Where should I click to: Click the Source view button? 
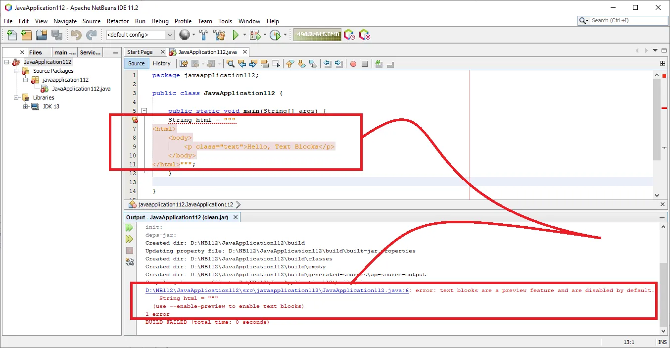point(137,63)
